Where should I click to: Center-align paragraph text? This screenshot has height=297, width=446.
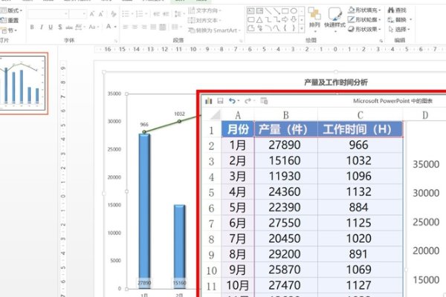pos(135,27)
